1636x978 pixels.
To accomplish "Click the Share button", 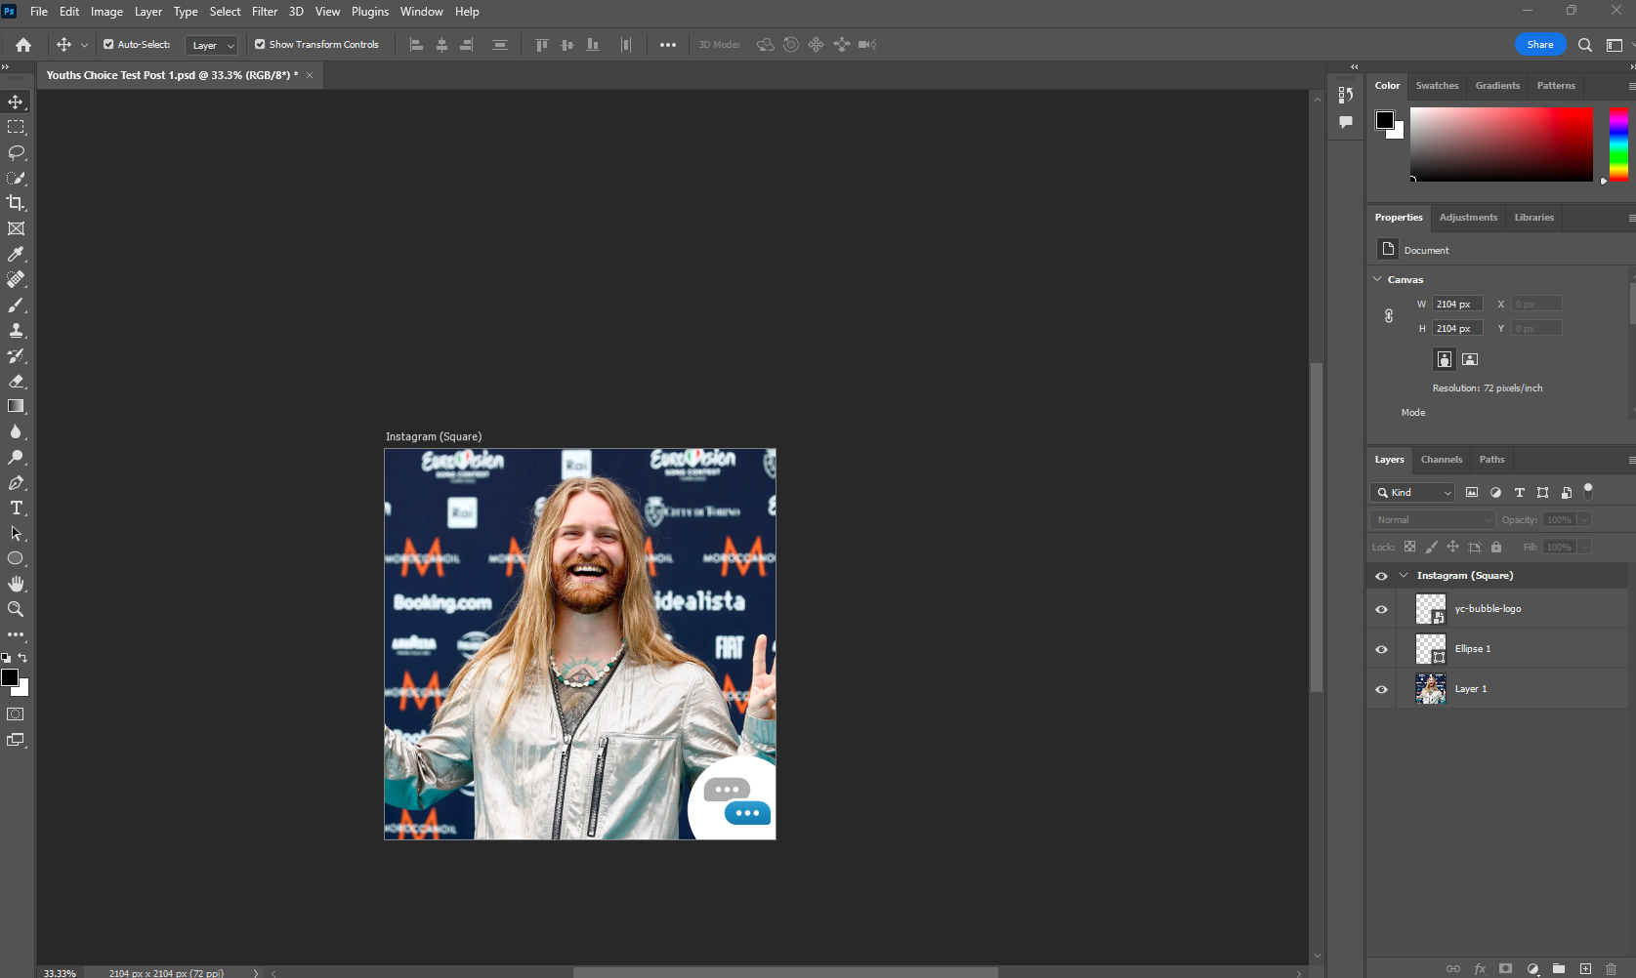I will coord(1539,44).
